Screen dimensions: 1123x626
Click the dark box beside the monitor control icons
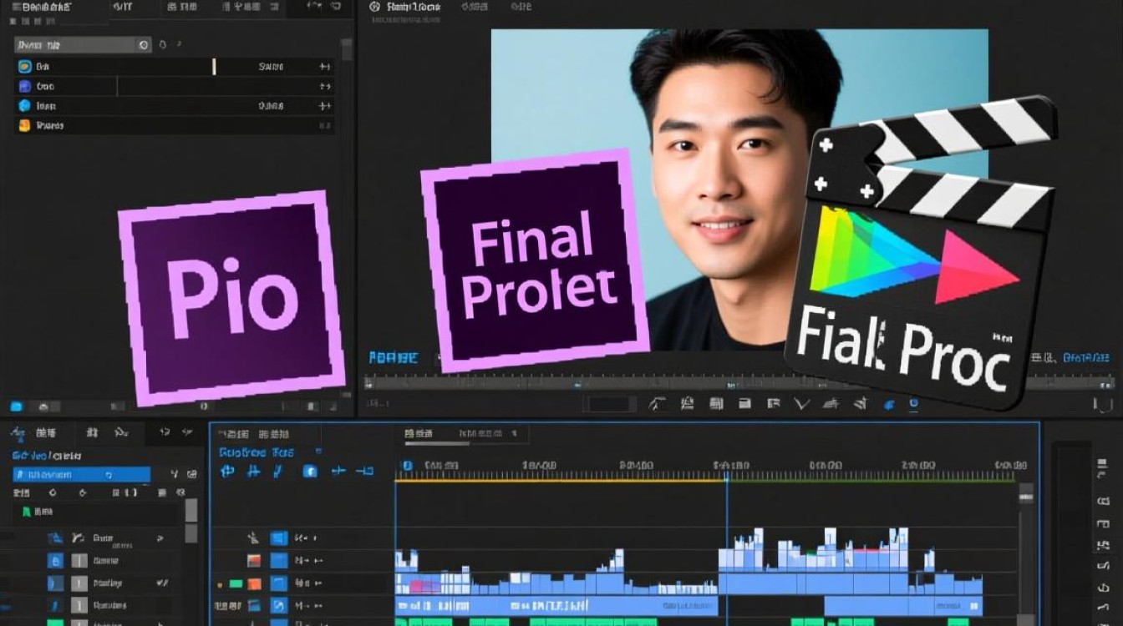[x=608, y=404]
